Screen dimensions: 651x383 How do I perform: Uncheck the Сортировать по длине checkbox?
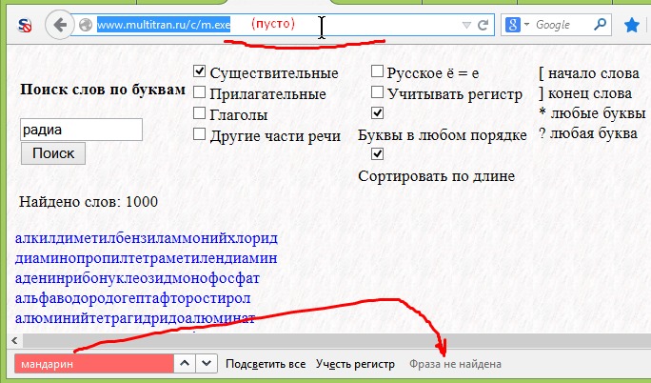tap(377, 153)
